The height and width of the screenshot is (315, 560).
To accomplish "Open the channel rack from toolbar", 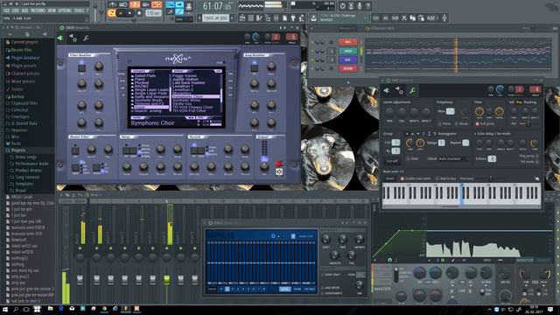I will (x=251, y=17).
